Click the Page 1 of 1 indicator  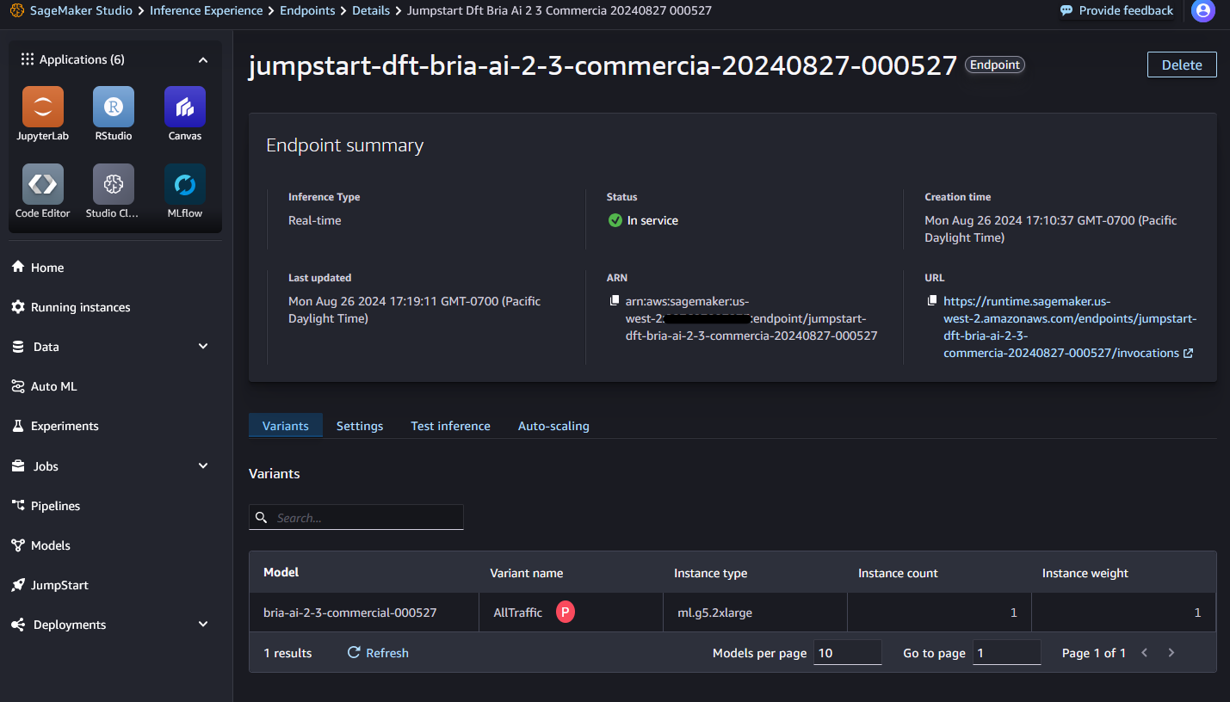tap(1094, 653)
